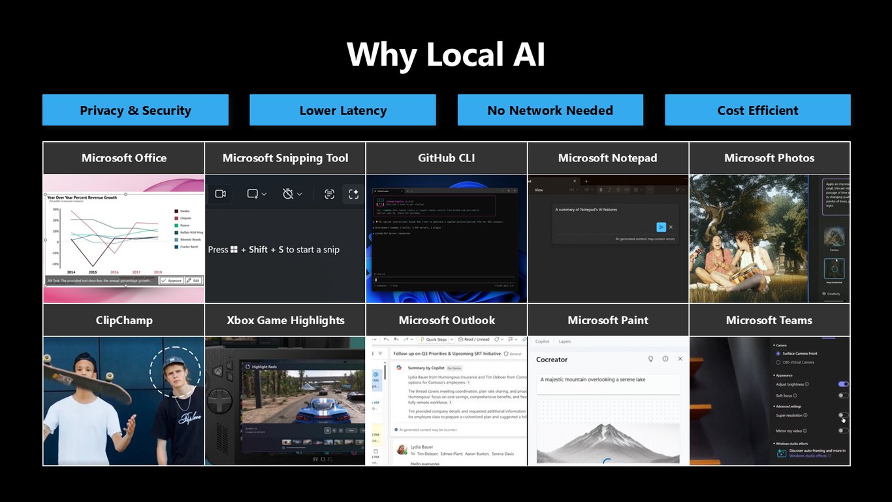Click the Cocreator prompt text field

coord(608,384)
